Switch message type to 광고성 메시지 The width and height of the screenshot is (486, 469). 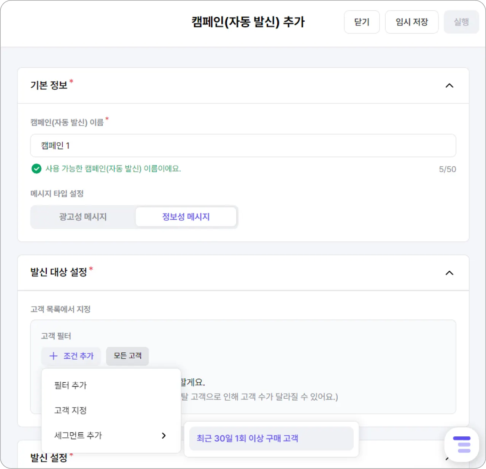(83, 217)
